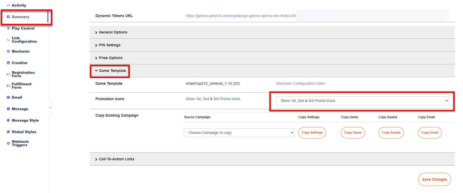Collapse the sidebar with the arrow handle

click(x=50, y=107)
